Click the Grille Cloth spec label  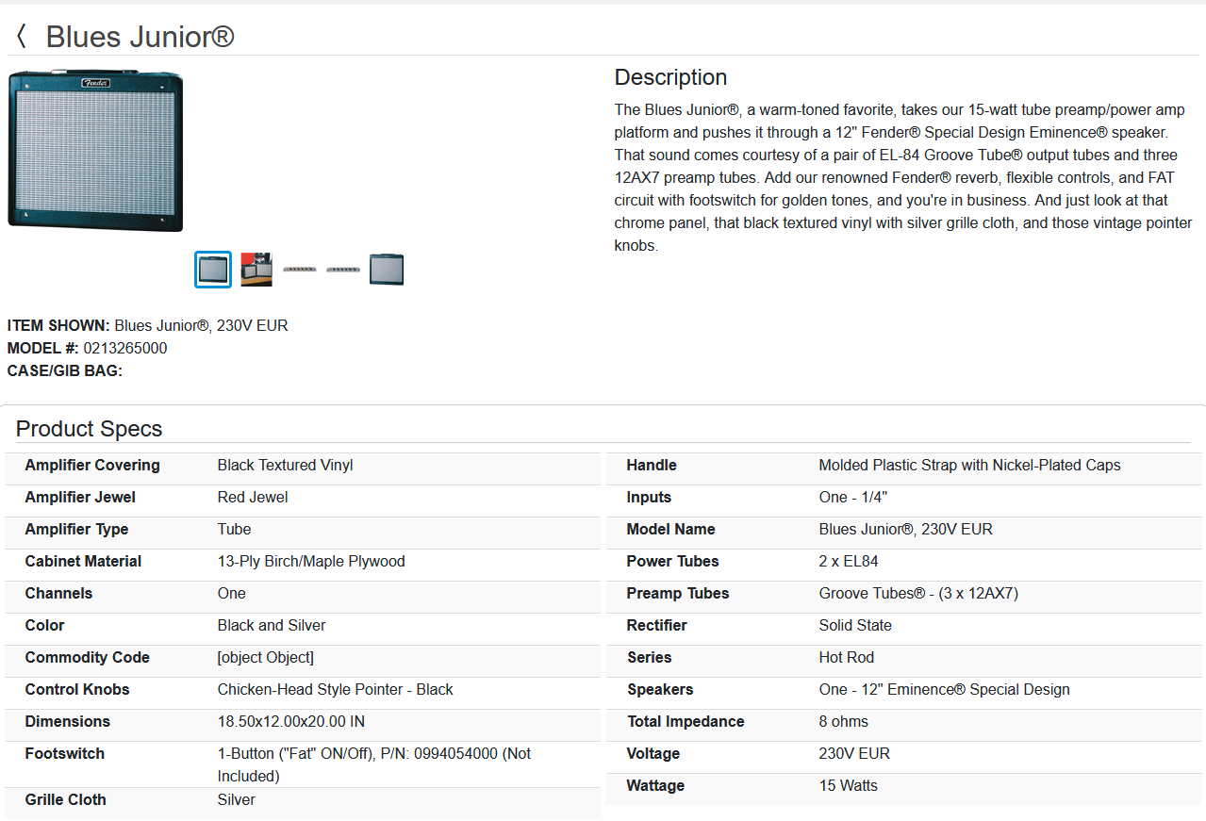(x=66, y=799)
